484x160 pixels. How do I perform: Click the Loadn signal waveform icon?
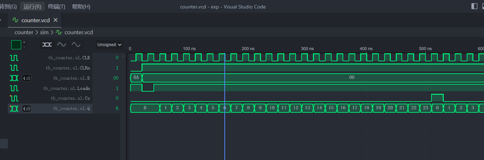pos(14,88)
